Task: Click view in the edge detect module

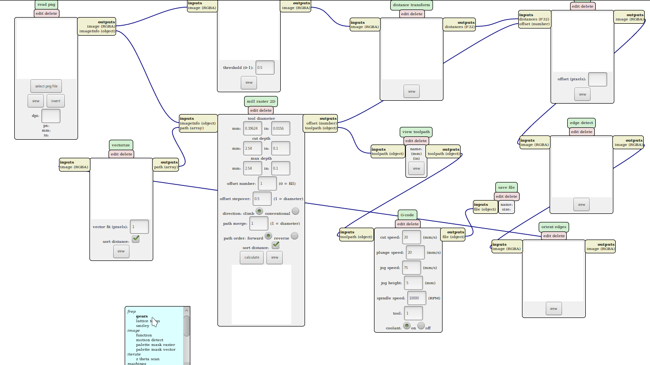Action: pyautogui.click(x=581, y=204)
